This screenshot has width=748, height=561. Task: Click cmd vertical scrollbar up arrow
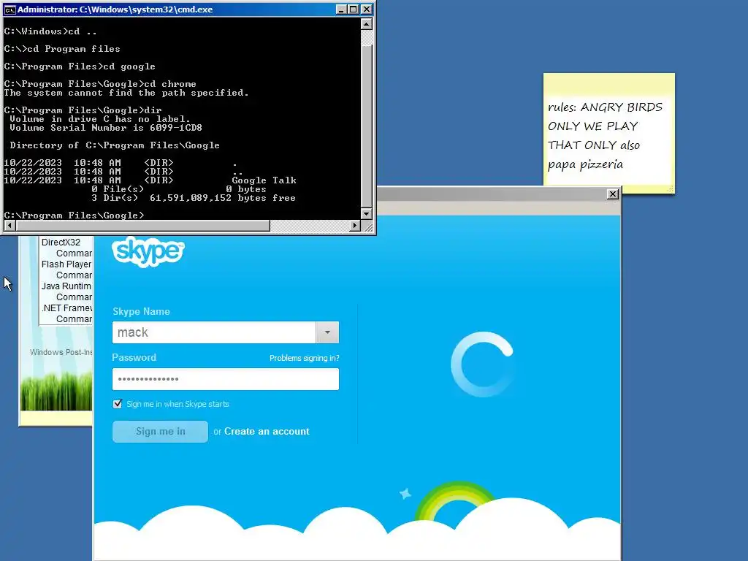(x=367, y=24)
